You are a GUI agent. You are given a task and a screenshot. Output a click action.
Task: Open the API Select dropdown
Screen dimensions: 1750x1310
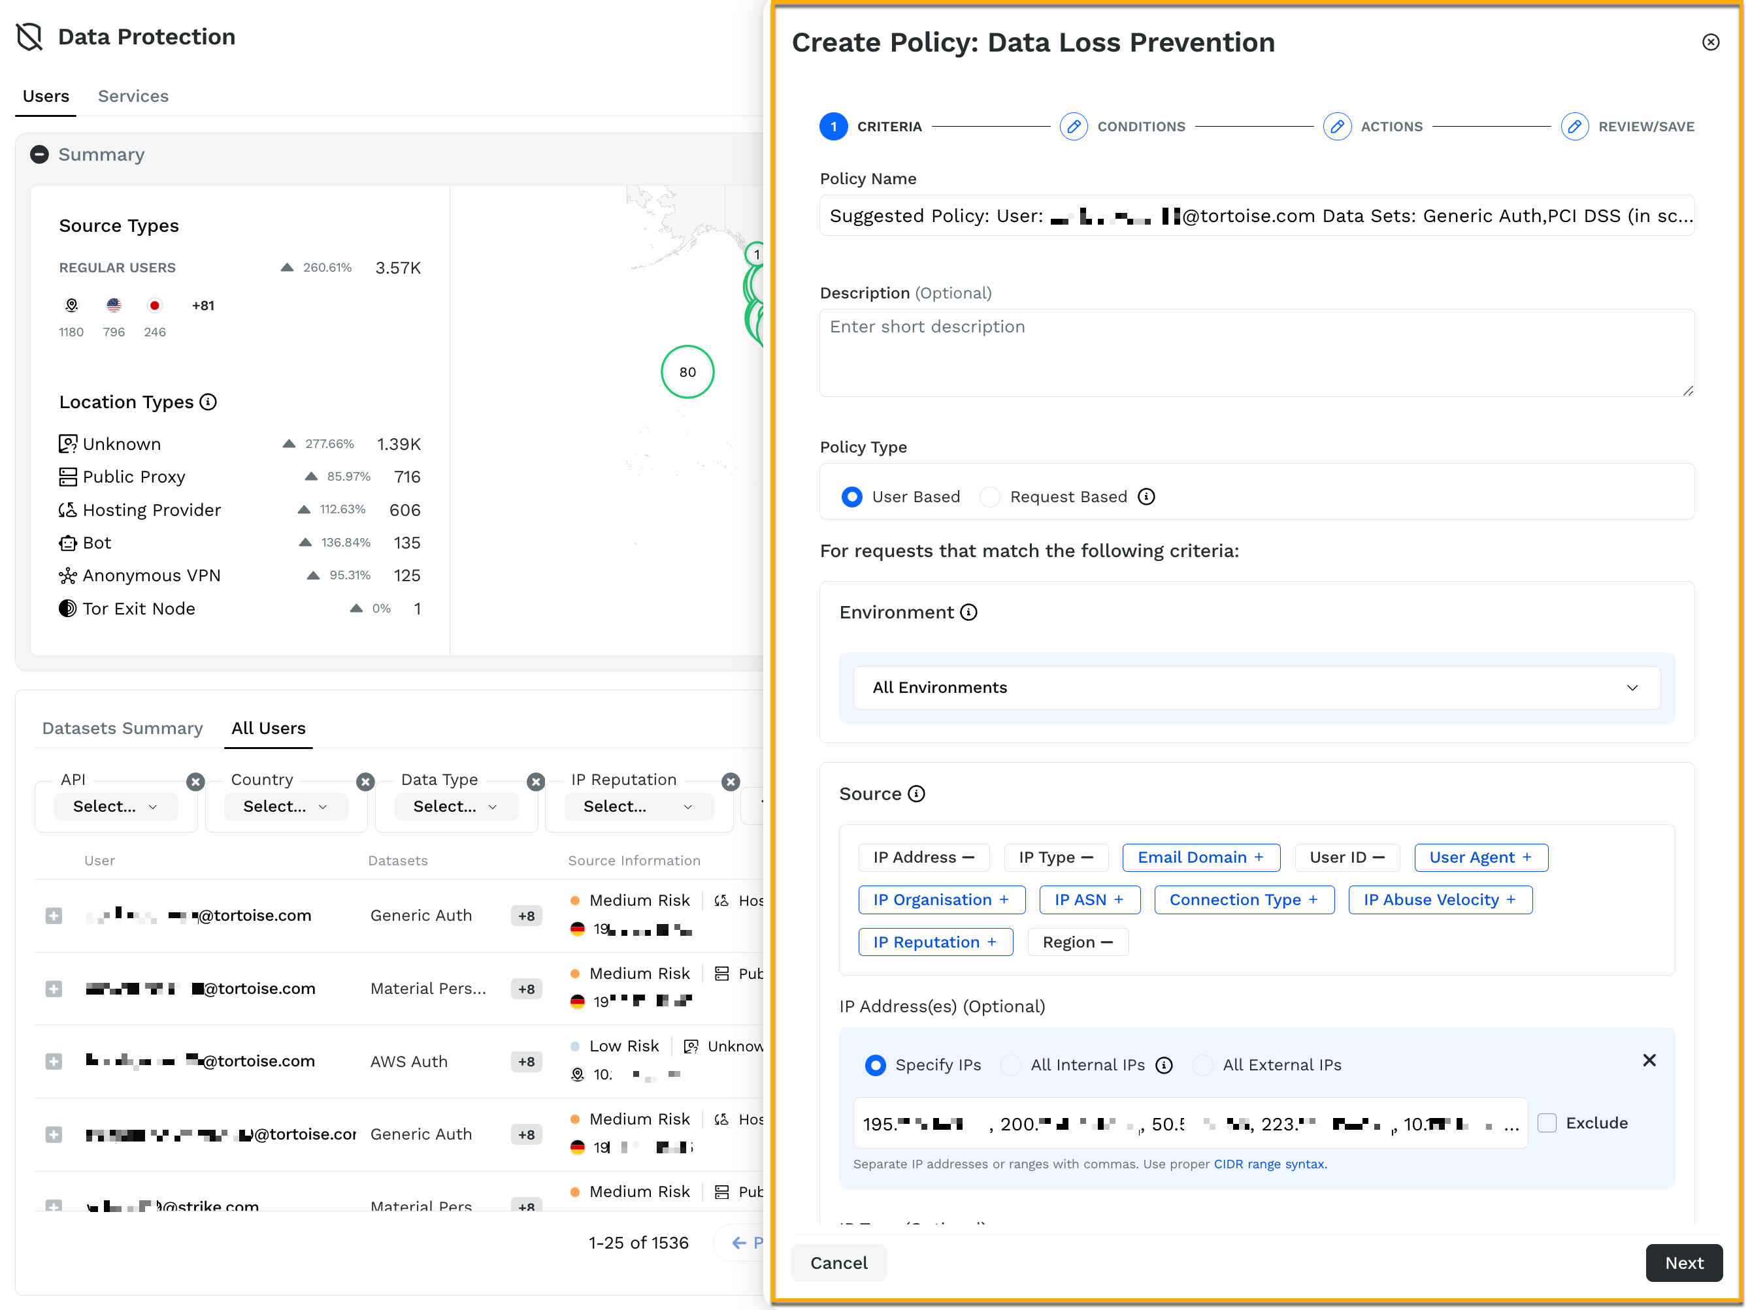click(x=116, y=807)
